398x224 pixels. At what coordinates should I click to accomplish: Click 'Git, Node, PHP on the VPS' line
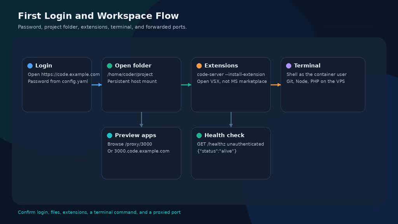[x=316, y=81]
